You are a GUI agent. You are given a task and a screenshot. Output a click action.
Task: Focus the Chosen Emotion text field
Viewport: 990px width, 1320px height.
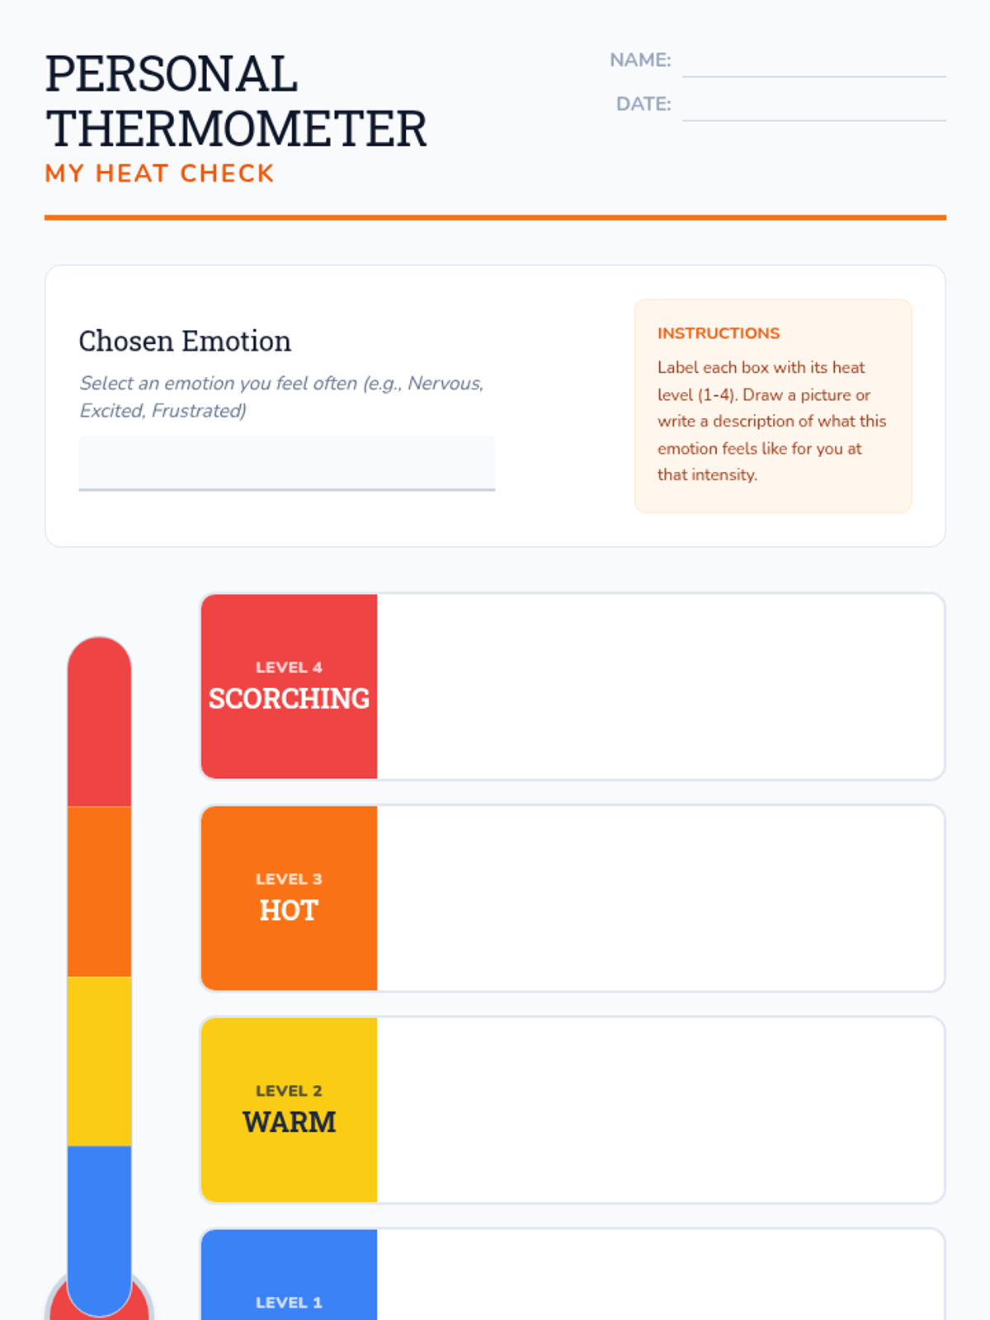tap(286, 463)
